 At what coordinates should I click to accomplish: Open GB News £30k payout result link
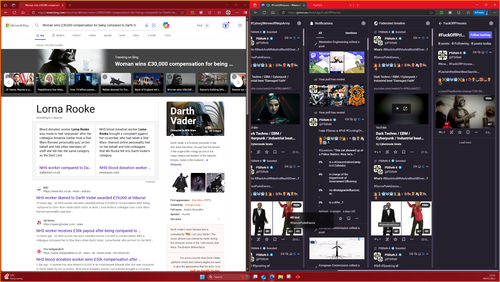pyautogui.click(x=88, y=231)
